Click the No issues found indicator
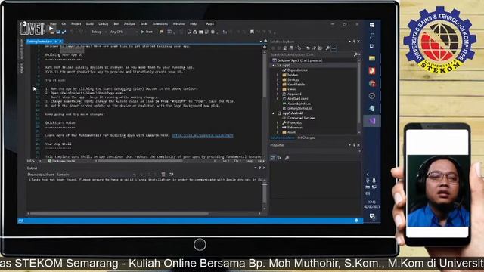The width and height of the screenshot is (484, 272). (x=61, y=161)
